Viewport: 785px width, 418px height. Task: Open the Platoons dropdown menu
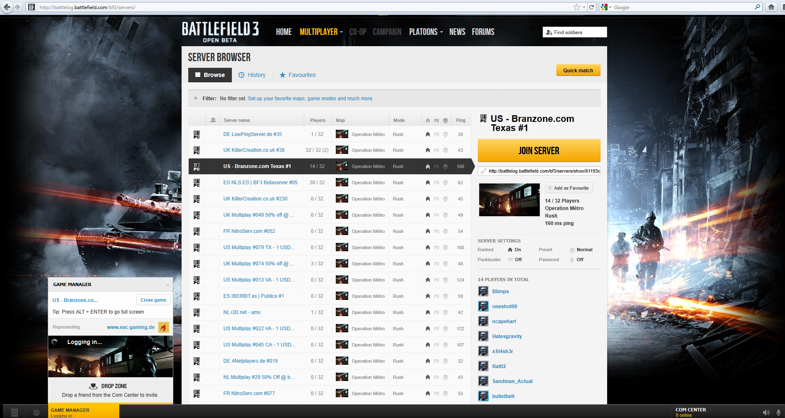point(426,32)
